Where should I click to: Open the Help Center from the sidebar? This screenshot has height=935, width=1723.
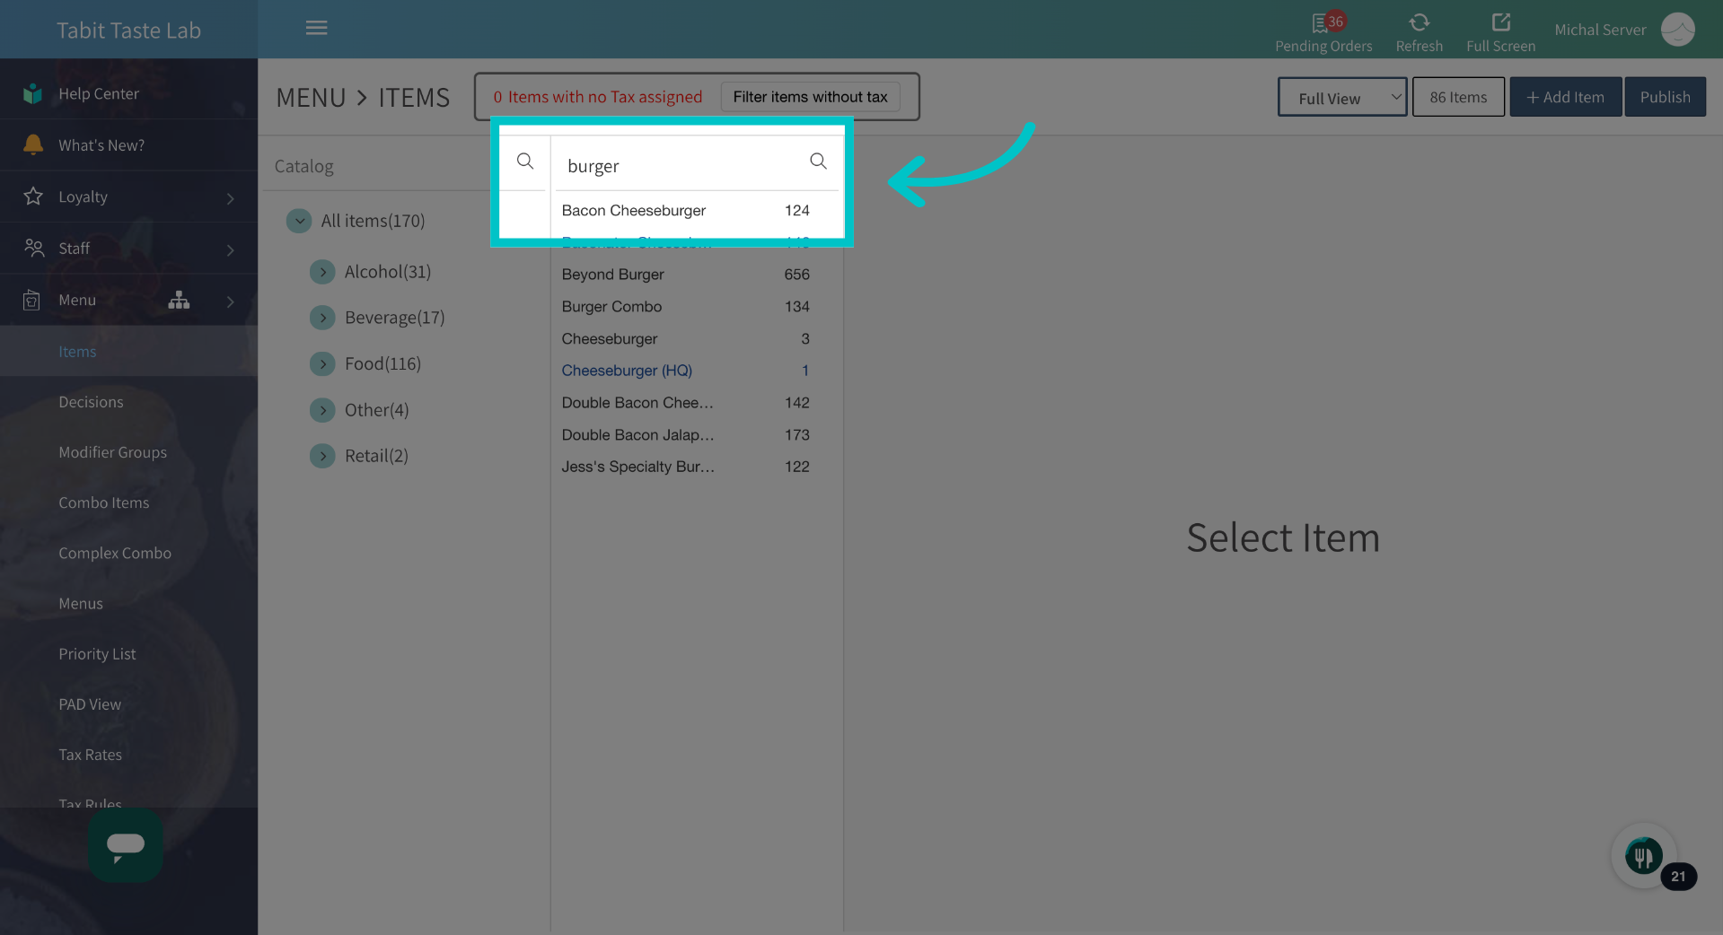tap(99, 92)
